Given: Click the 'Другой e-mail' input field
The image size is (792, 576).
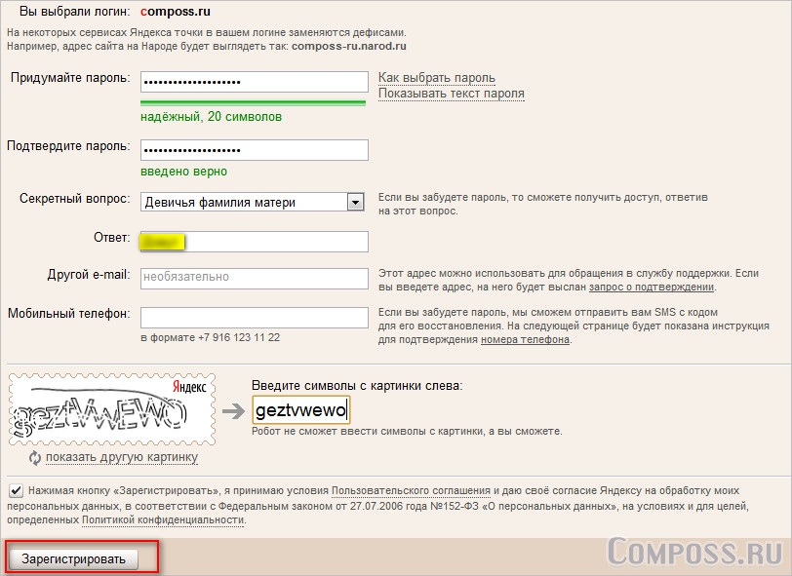Looking at the screenshot, I should 254,279.
